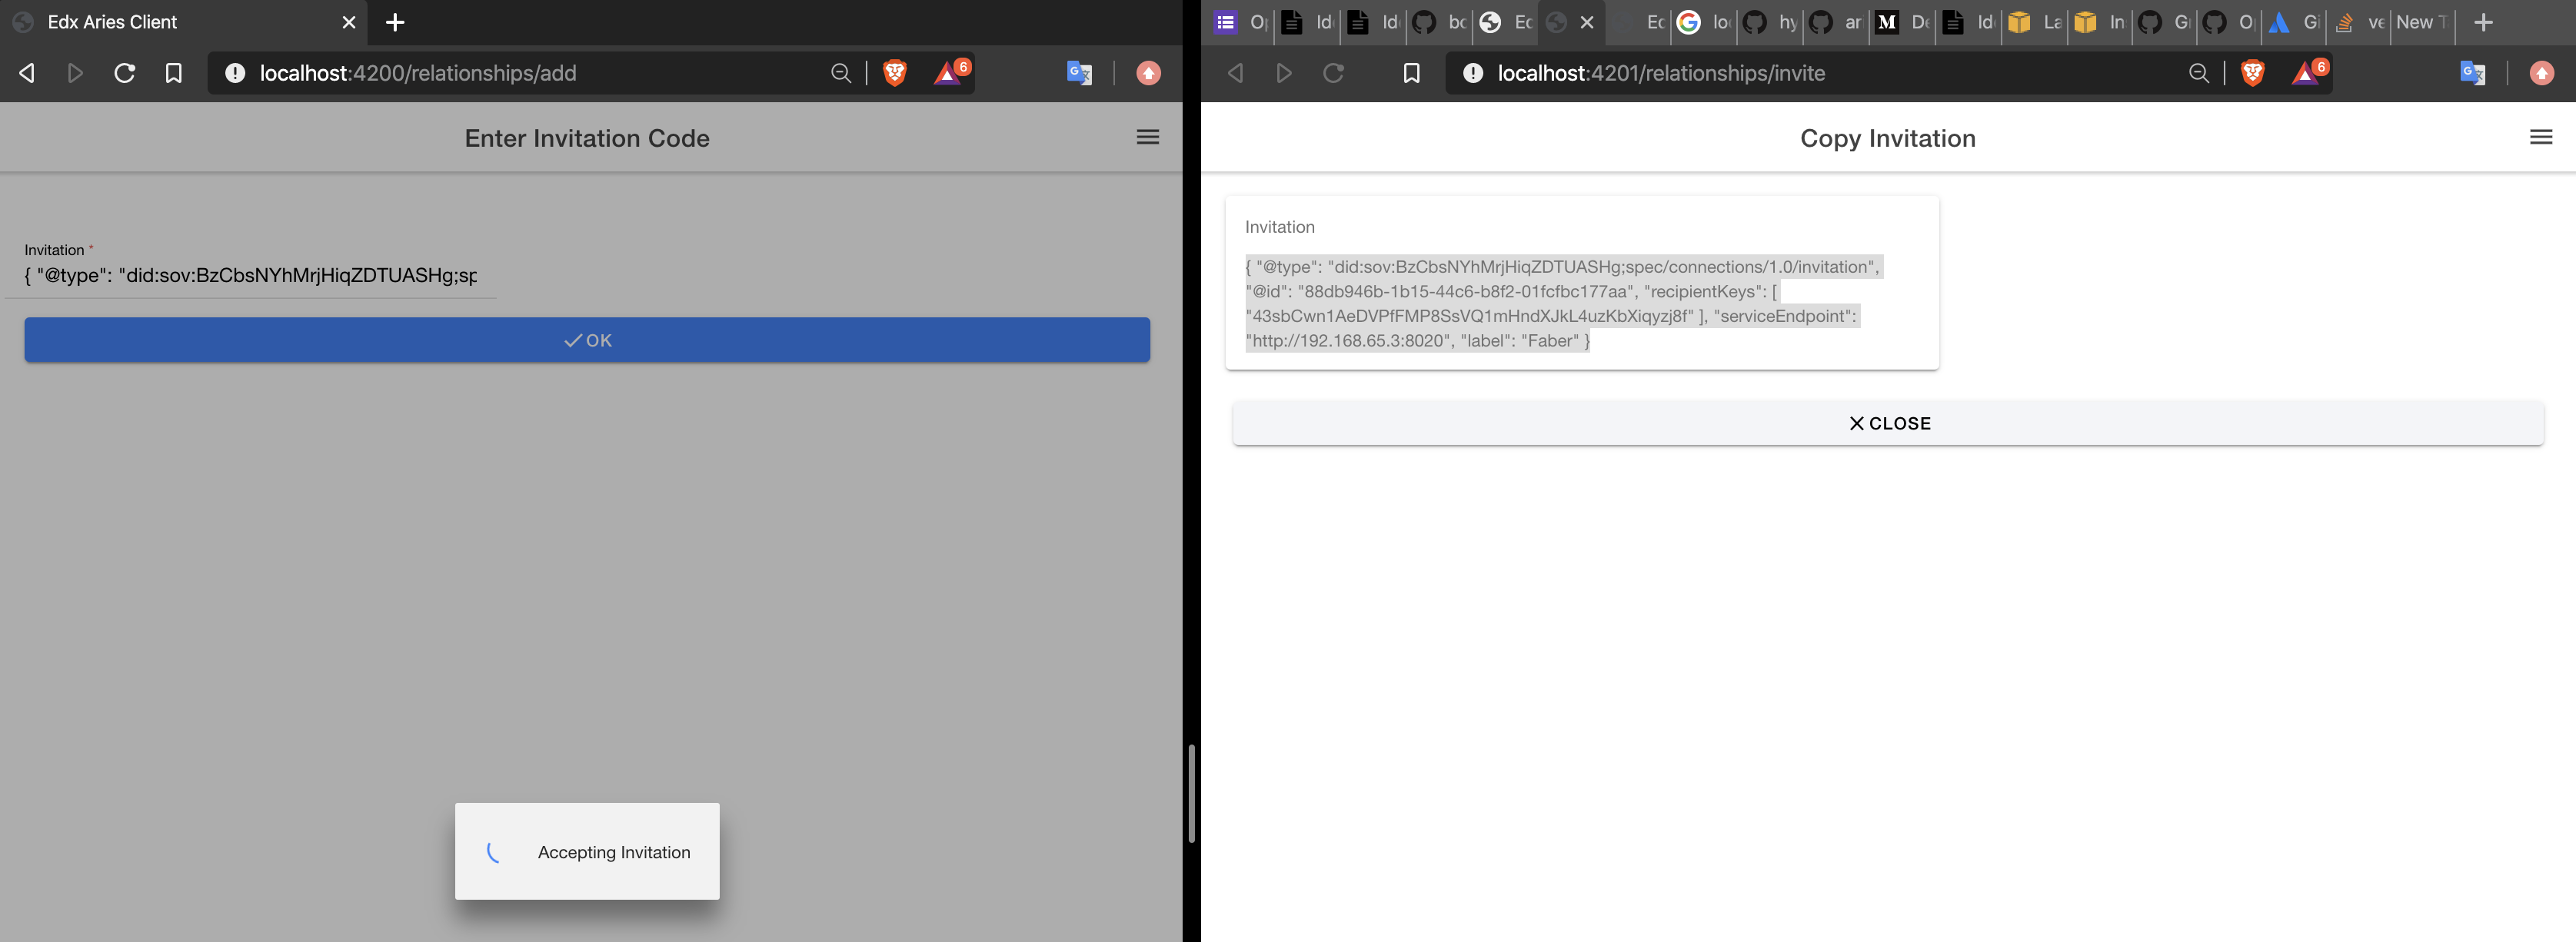Reload the localhost:4200 page
This screenshot has width=2576, height=942.
[x=124, y=73]
